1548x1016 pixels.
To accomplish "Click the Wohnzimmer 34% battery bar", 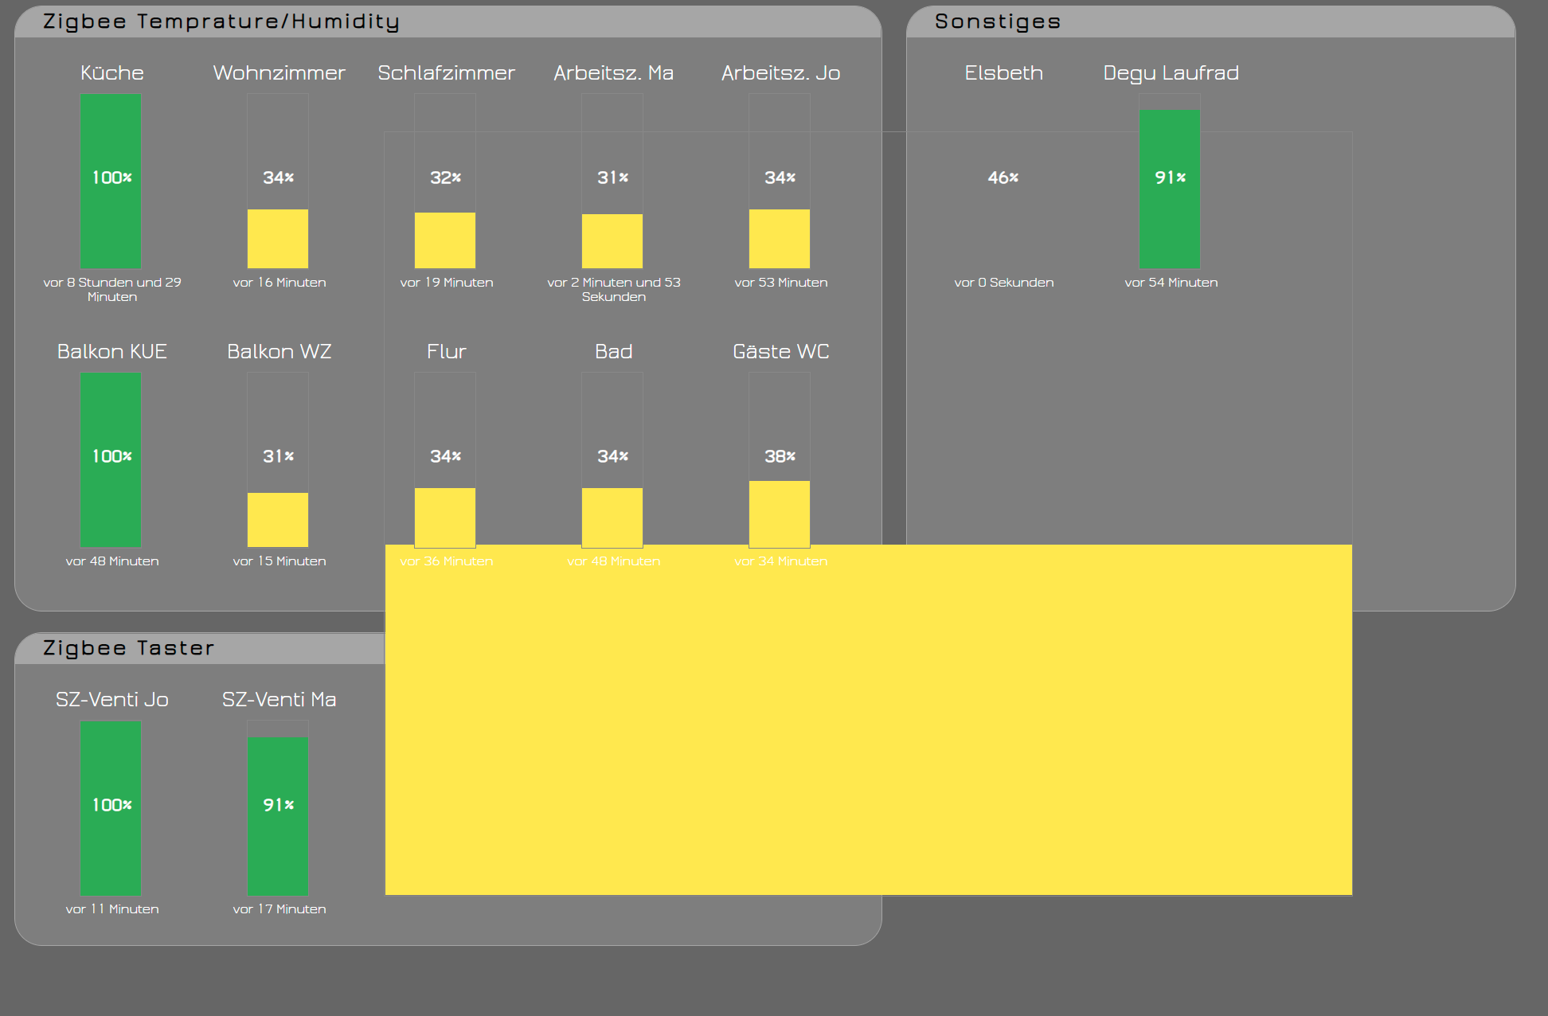I will pyautogui.click(x=278, y=238).
